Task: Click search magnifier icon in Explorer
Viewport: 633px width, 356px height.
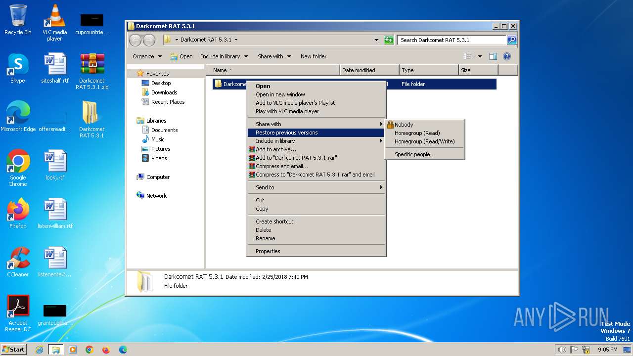Action: pos(512,40)
